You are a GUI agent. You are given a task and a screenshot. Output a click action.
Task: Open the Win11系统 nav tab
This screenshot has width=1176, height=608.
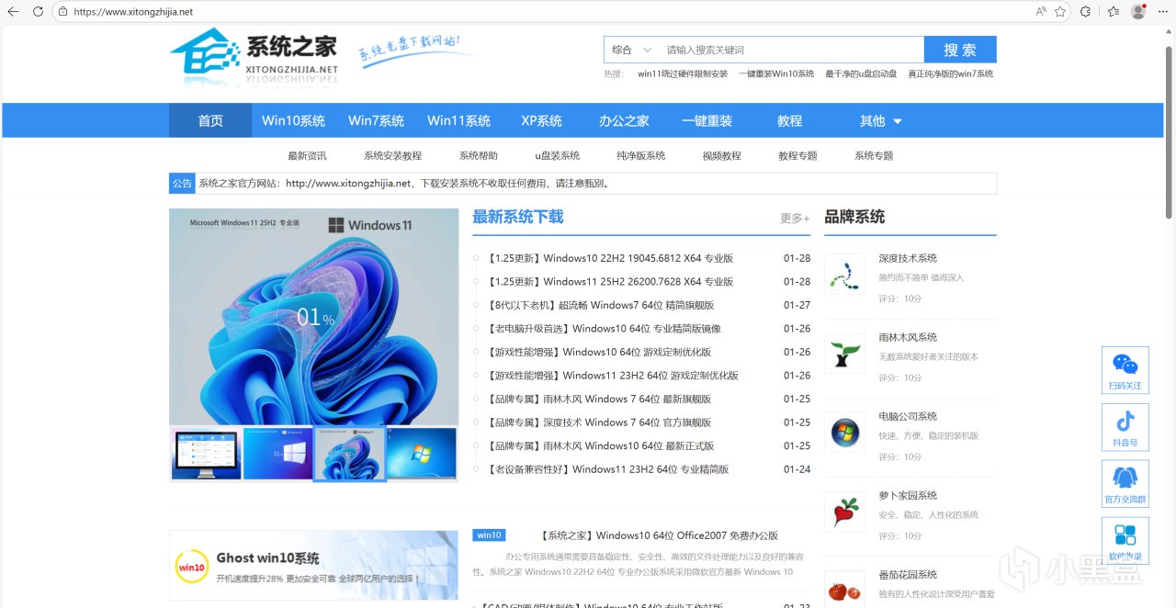tap(458, 121)
